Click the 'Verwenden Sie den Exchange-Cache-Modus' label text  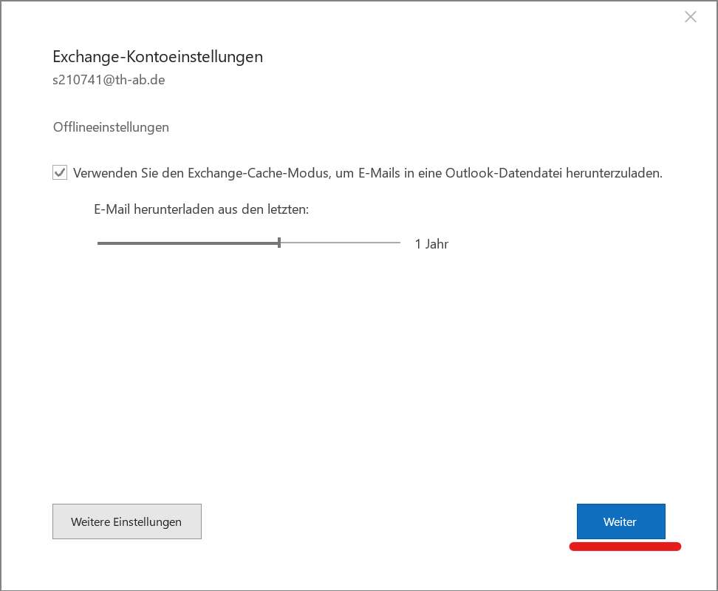(x=368, y=173)
